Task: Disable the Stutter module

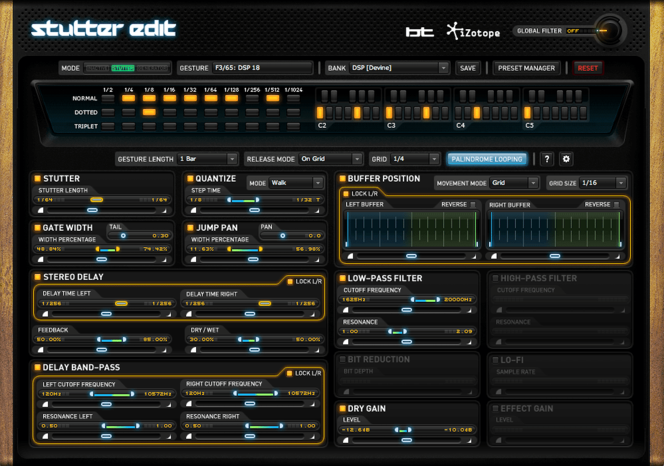Action: click(x=37, y=178)
